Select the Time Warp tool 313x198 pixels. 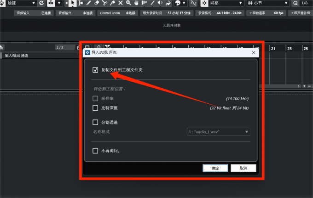coord(144,3)
